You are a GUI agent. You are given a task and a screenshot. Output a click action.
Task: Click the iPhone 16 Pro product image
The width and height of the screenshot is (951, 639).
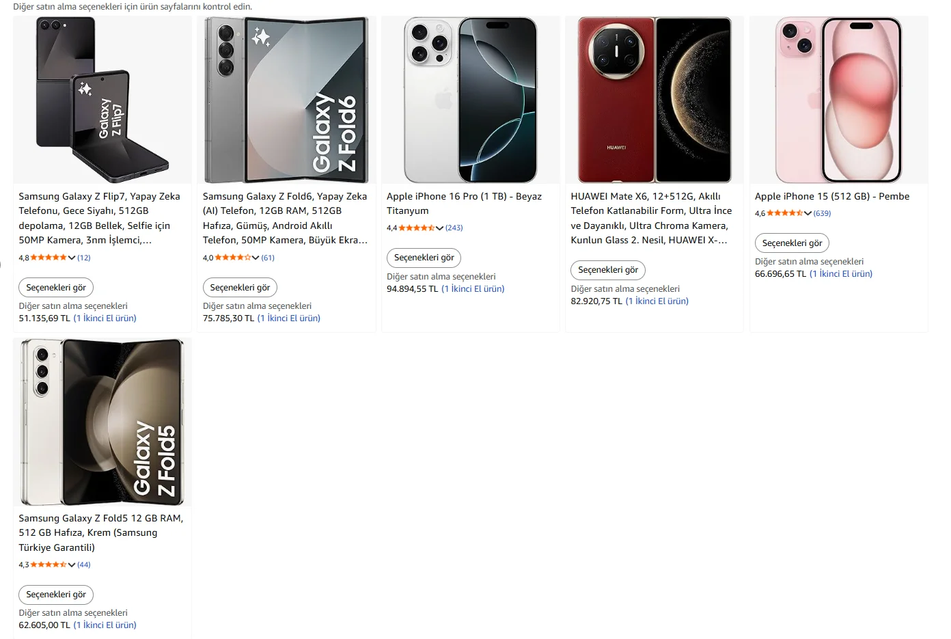(470, 100)
